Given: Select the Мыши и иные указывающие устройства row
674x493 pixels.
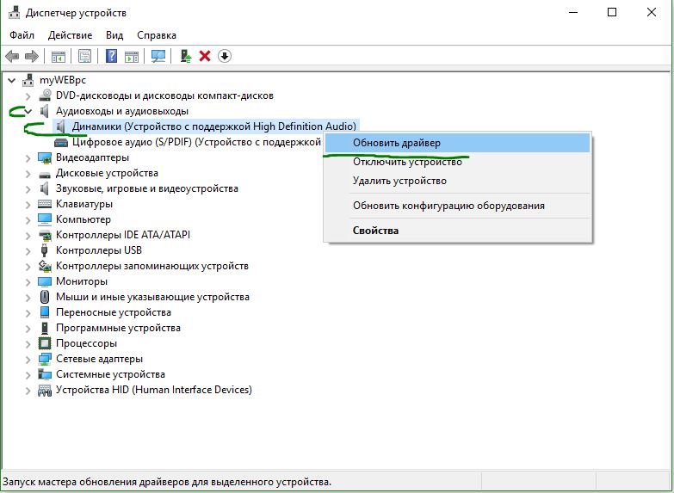Looking at the screenshot, I should click(x=144, y=297).
